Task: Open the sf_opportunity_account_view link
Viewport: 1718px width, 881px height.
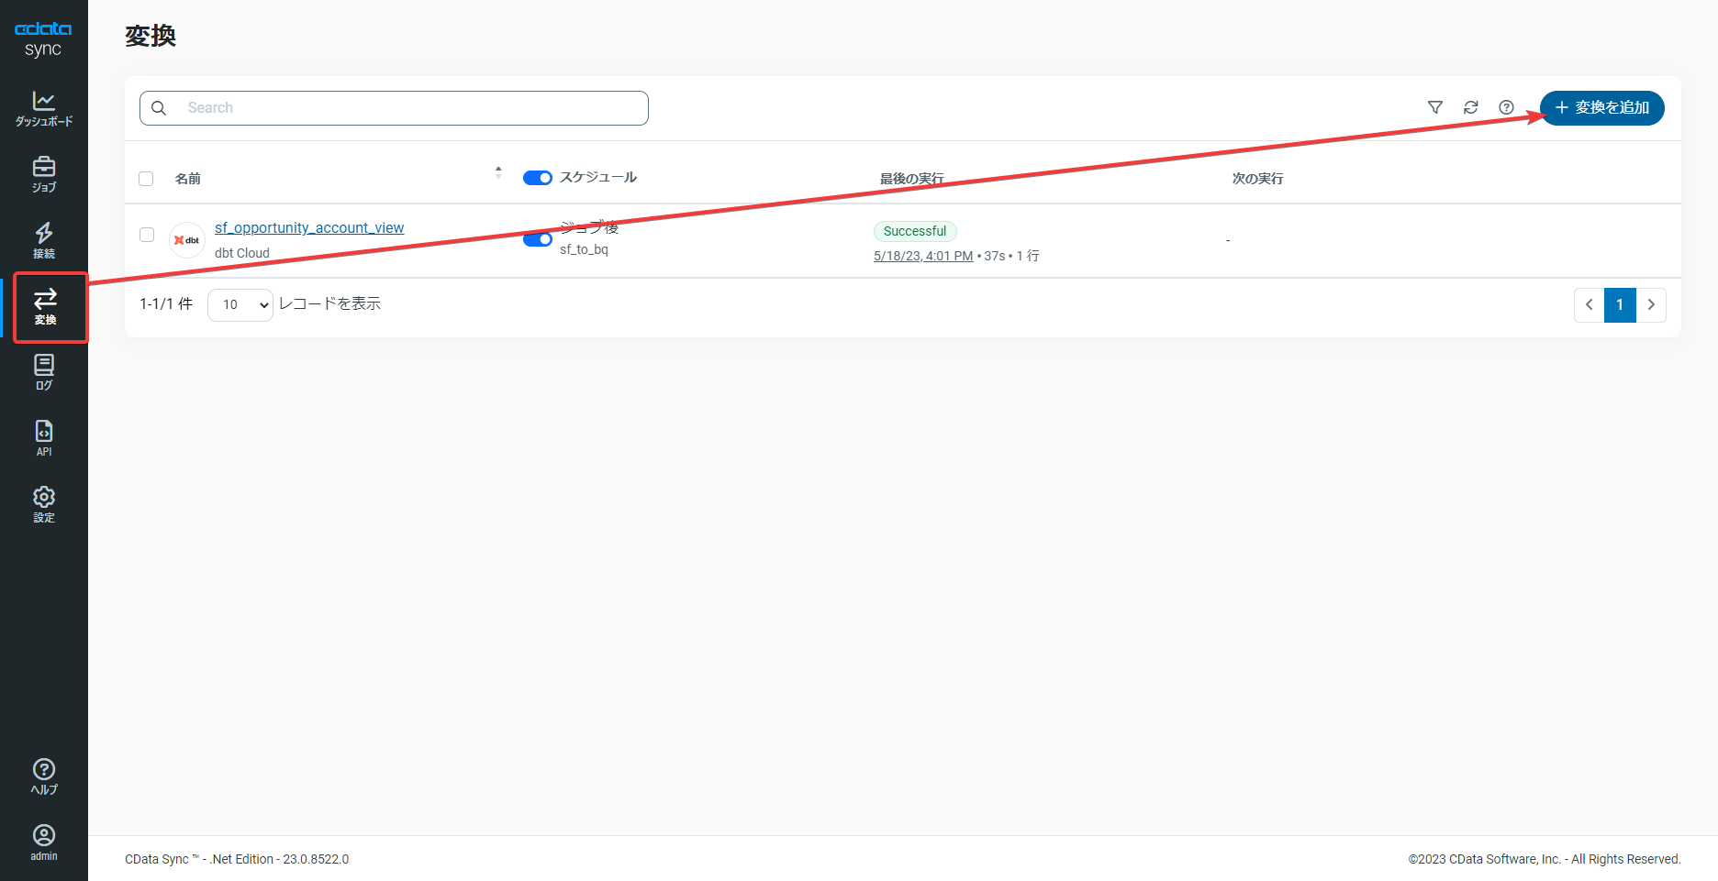Action: pyautogui.click(x=309, y=227)
